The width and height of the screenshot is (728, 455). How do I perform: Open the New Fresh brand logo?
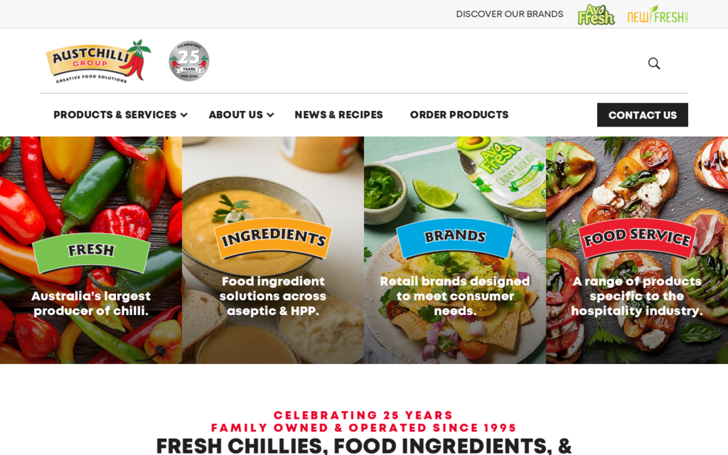[658, 15]
